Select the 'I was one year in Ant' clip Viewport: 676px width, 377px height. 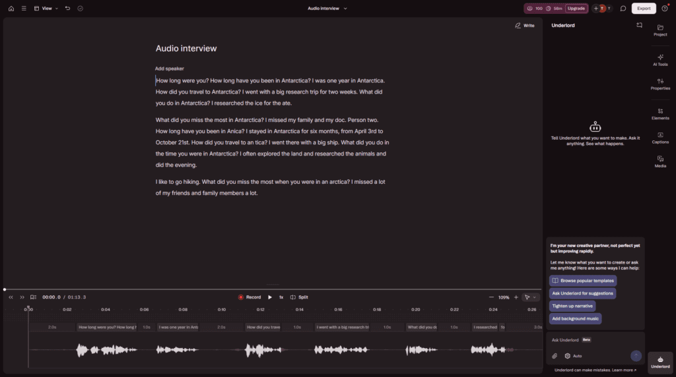(178, 327)
